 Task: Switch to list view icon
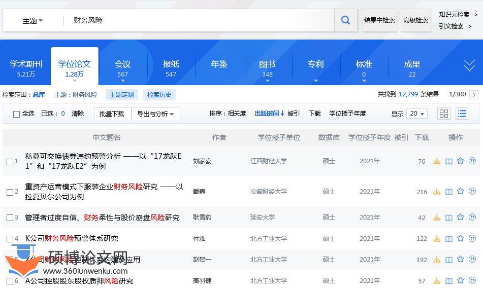(462, 114)
